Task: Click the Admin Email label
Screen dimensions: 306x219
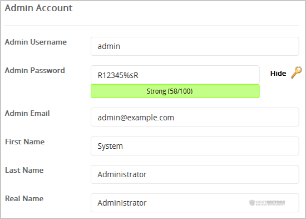Action: tap(27, 113)
